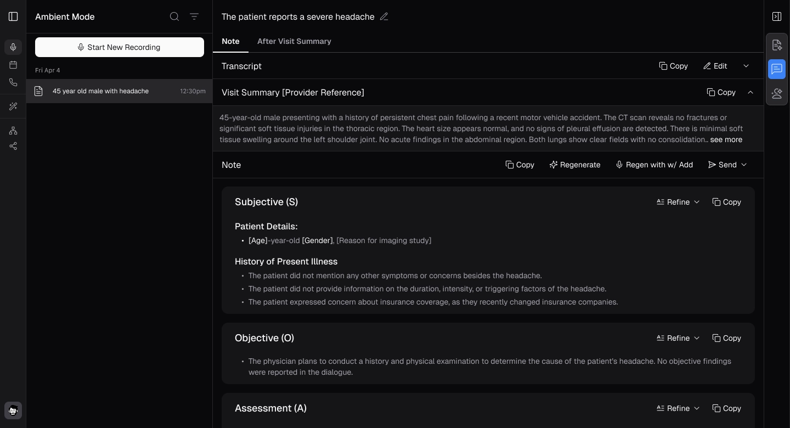This screenshot has width=790, height=428.
Task: Click the Assessment (A) section heading
Action: click(x=270, y=408)
